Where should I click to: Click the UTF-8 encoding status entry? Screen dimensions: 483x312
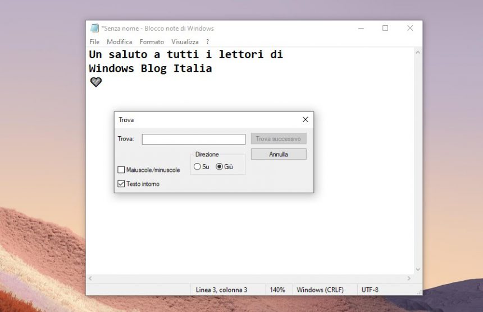pos(370,290)
